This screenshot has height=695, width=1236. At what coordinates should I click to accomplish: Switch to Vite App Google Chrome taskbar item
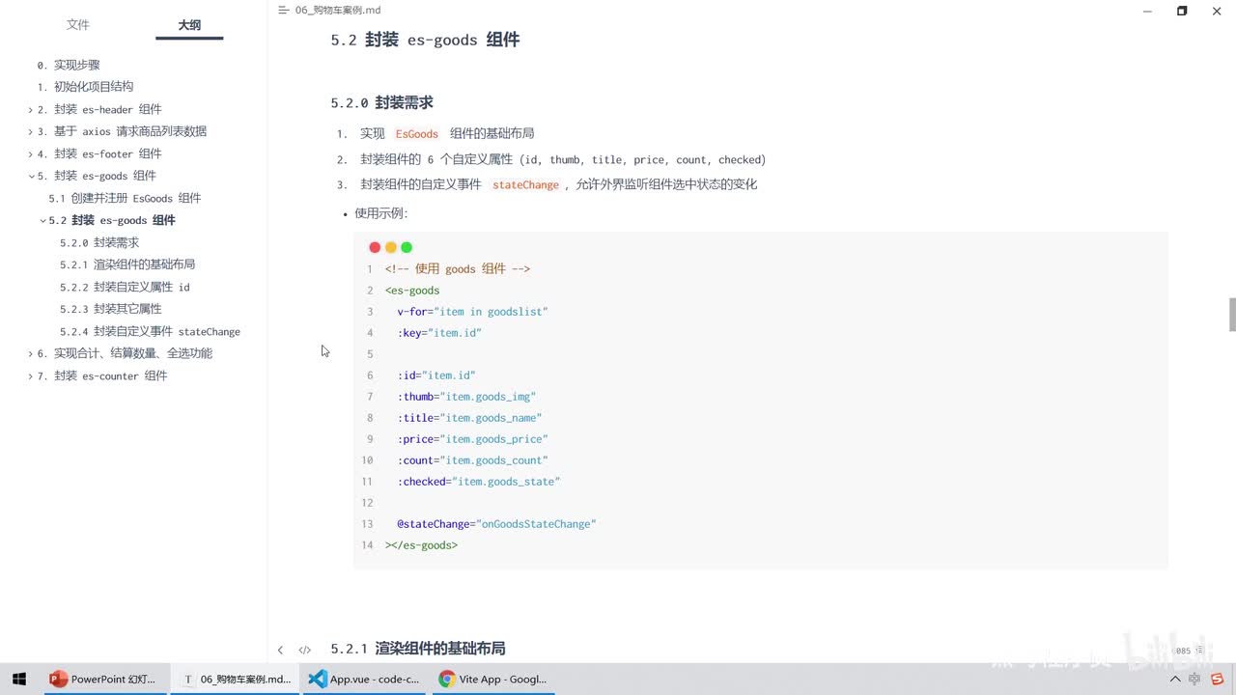[x=494, y=679]
